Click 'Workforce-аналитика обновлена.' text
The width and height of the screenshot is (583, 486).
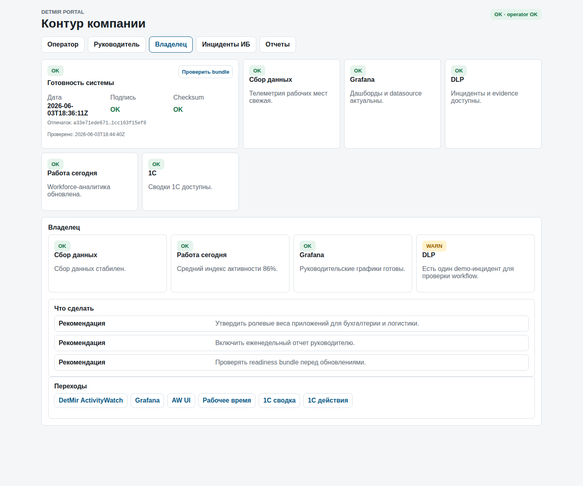point(79,191)
